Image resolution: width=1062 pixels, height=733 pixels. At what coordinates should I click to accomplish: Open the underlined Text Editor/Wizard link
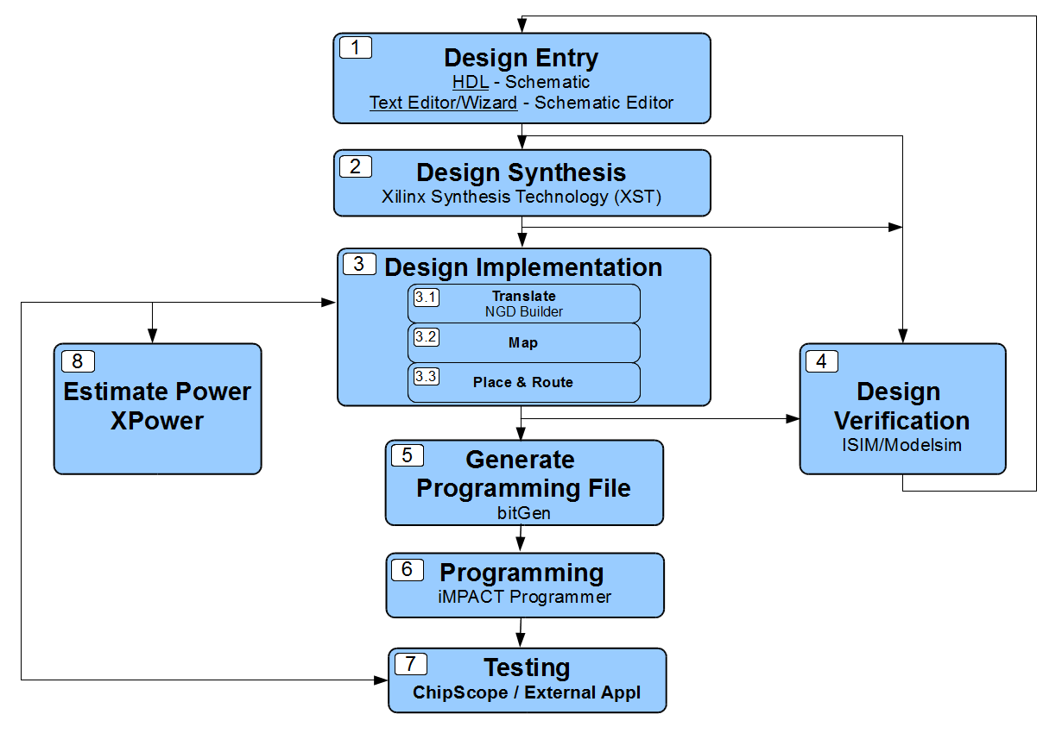tap(443, 103)
